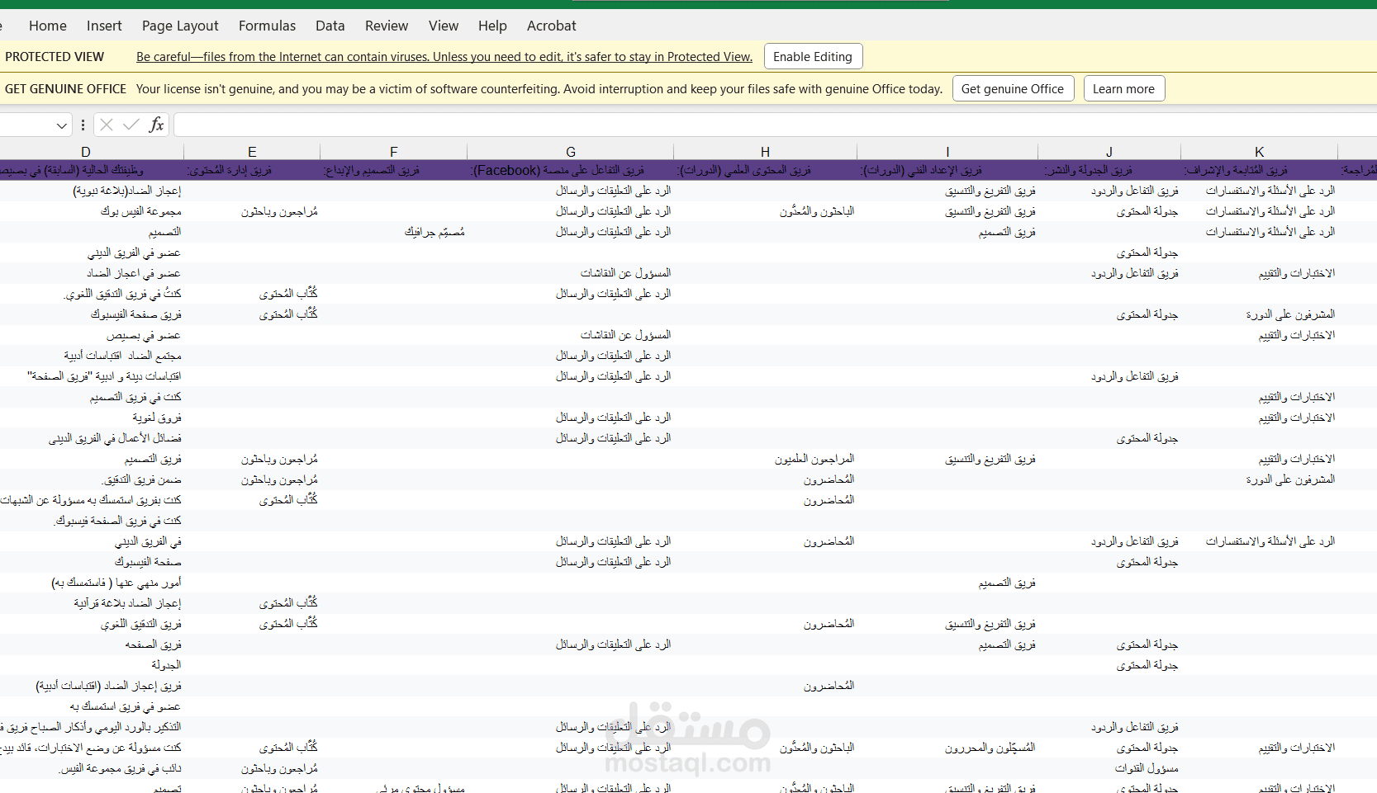Click the Cancel (X) formula bar icon
Screen dimensions: 1377x793
[106, 125]
